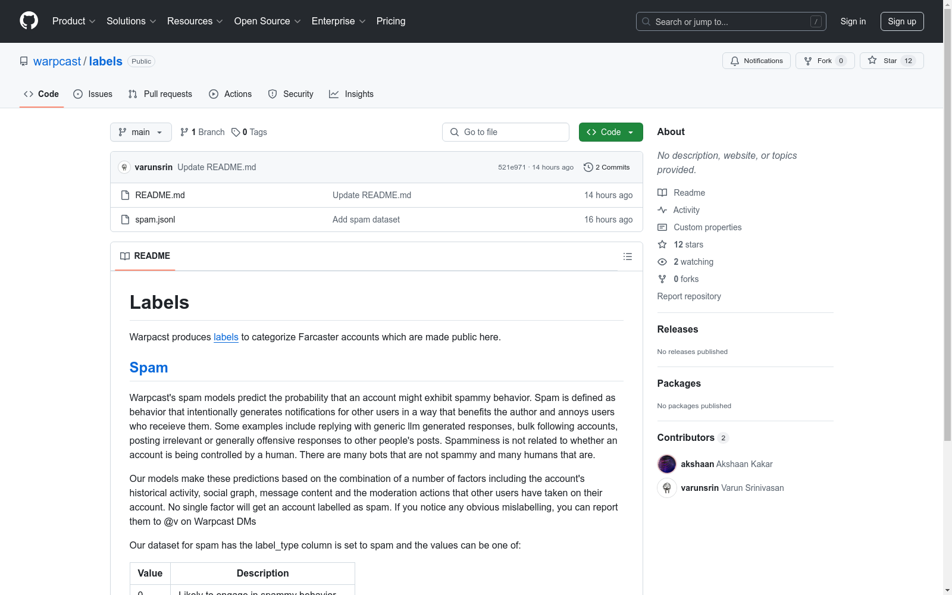Select the README tab header
The image size is (952, 595).
[x=145, y=256]
